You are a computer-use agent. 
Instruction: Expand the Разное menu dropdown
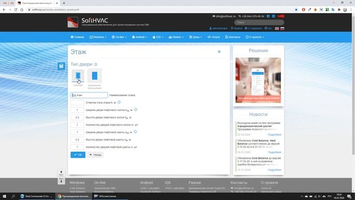tap(176, 37)
